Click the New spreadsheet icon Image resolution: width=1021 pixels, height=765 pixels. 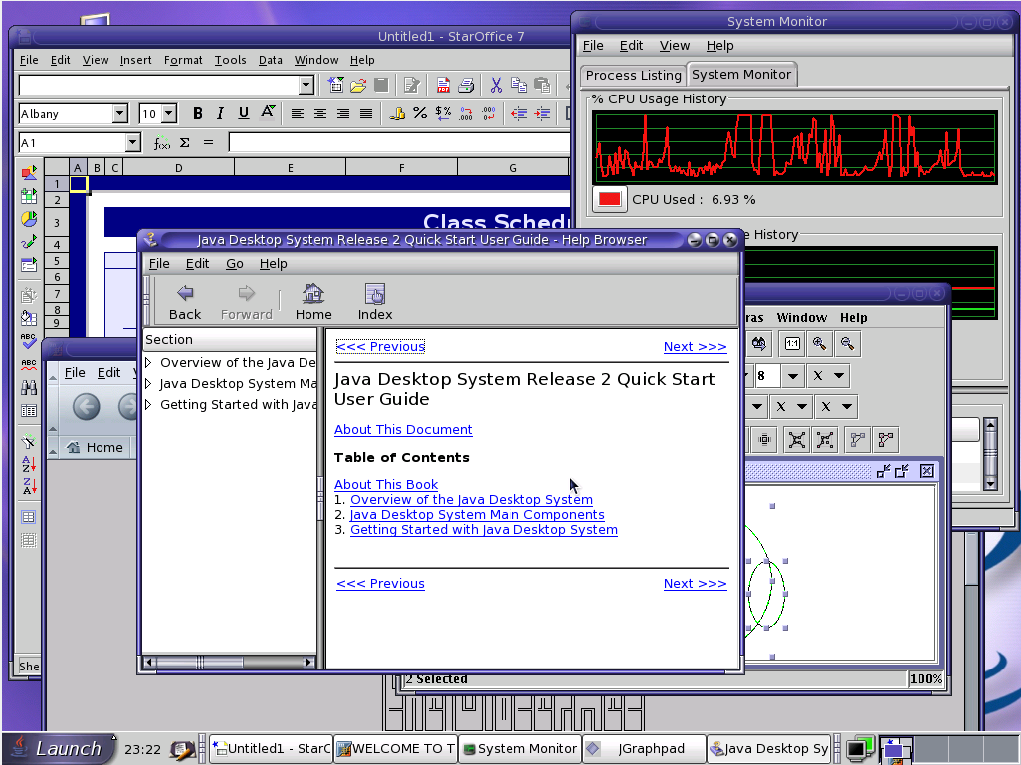click(335, 85)
